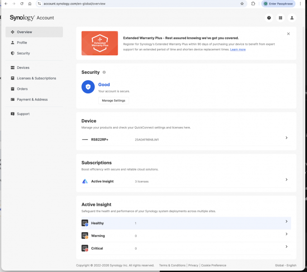
Task: Change region via Global - English
Action: tap(286, 265)
